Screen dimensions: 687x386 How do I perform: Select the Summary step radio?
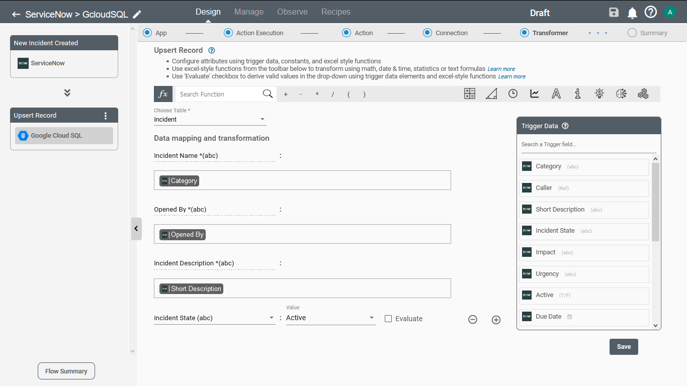(x=632, y=33)
